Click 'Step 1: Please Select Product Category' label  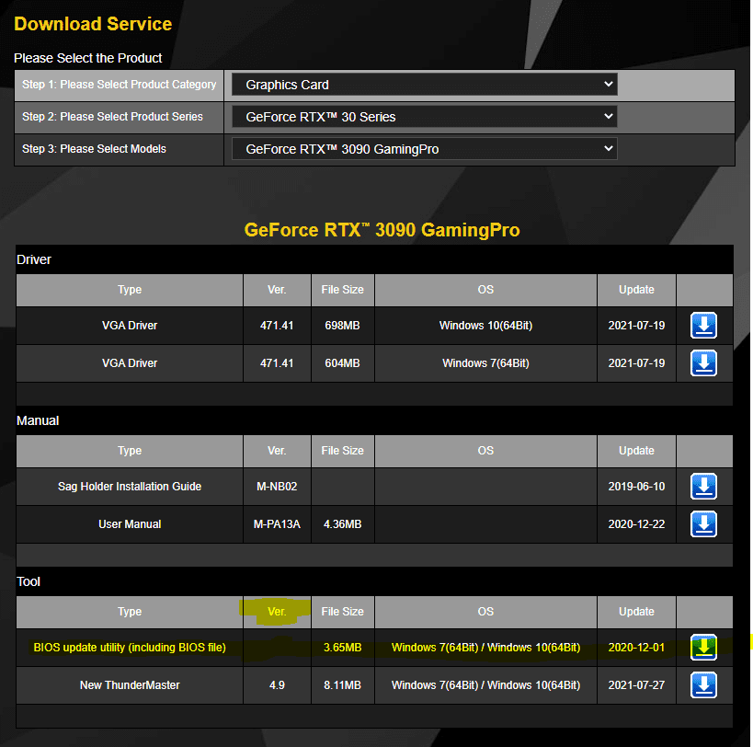(x=120, y=85)
